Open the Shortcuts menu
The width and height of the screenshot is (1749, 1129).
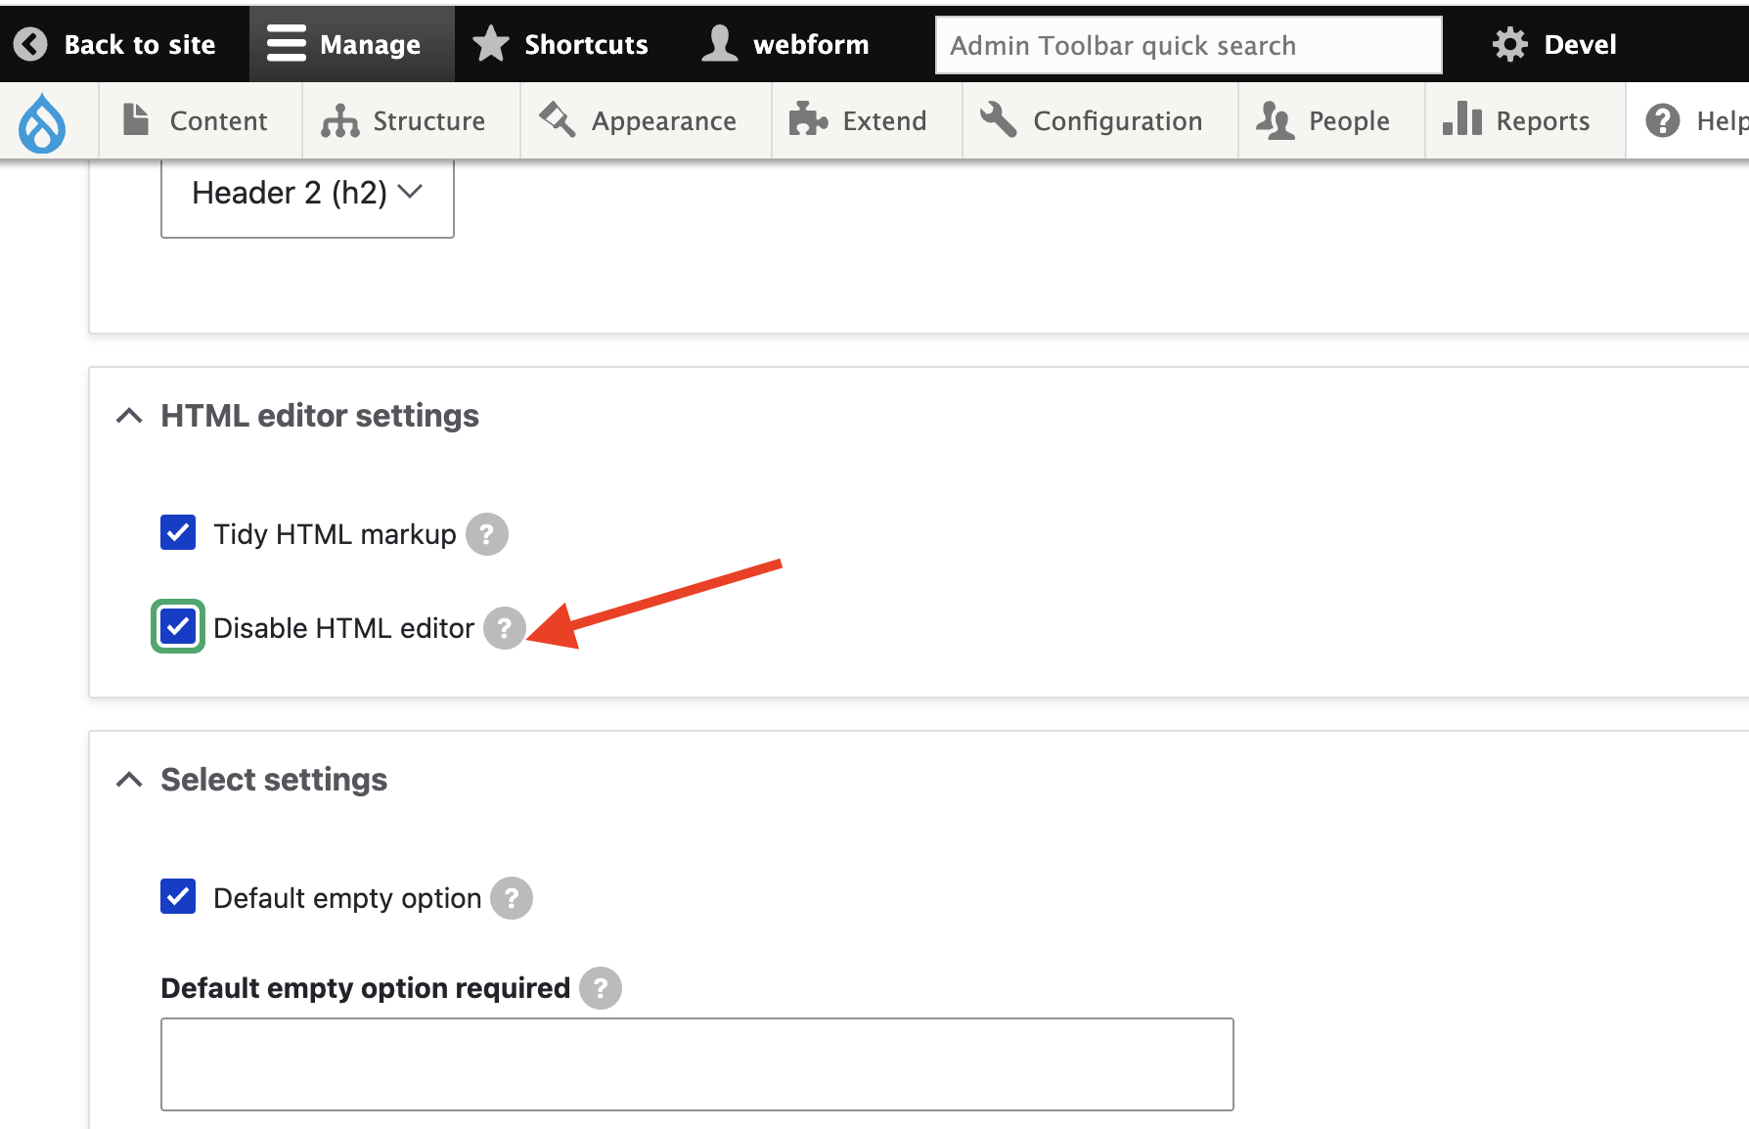tap(560, 44)
